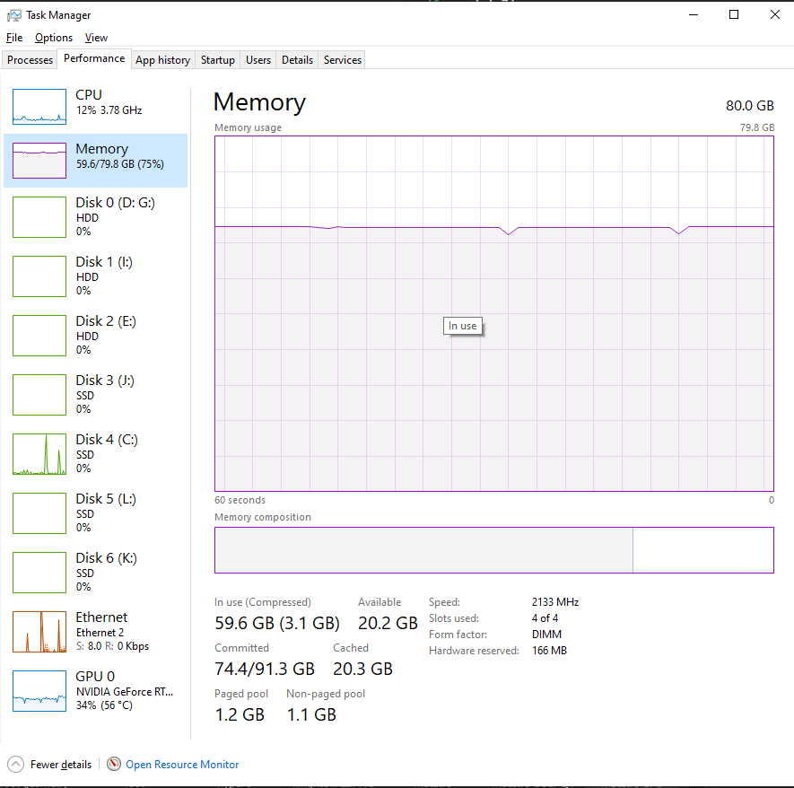Click the Cached value 20.3 GB
The width and height of the screenshot is (794, 788).
(363, 669)
